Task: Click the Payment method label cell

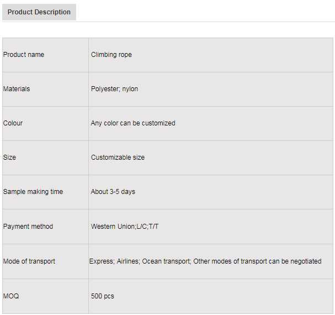Action: [28, 227]
